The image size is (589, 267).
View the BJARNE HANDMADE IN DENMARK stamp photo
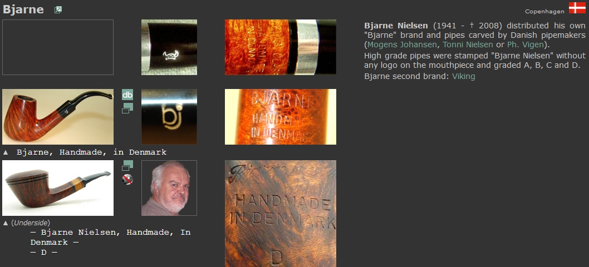pyautogui.click(x=281, y=117)
